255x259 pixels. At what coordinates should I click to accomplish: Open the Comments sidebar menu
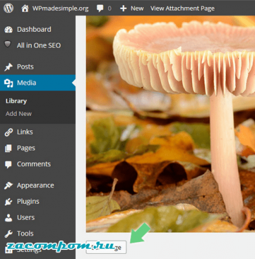click(x=34, y=164)
